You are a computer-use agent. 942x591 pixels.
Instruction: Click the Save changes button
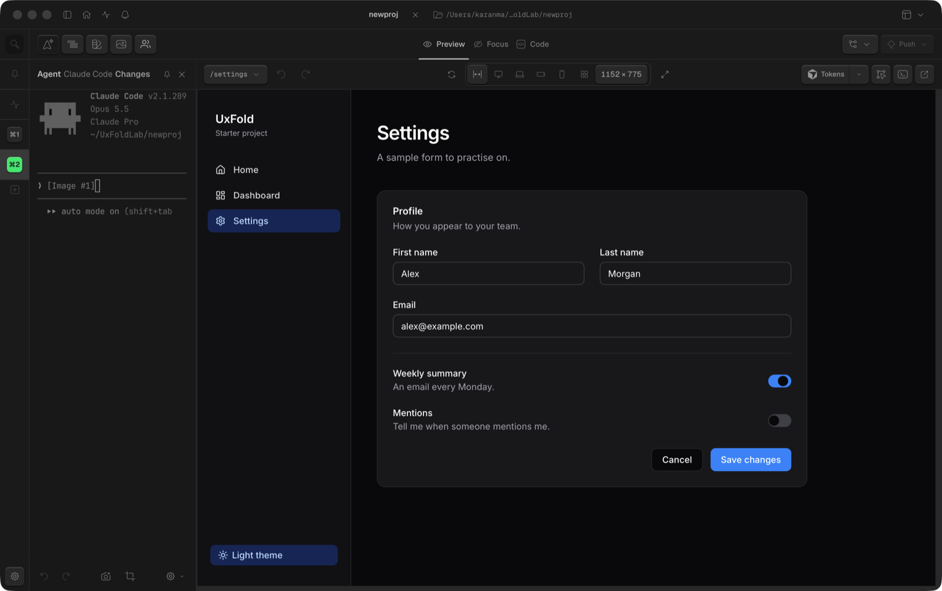(x=751, y=460)
